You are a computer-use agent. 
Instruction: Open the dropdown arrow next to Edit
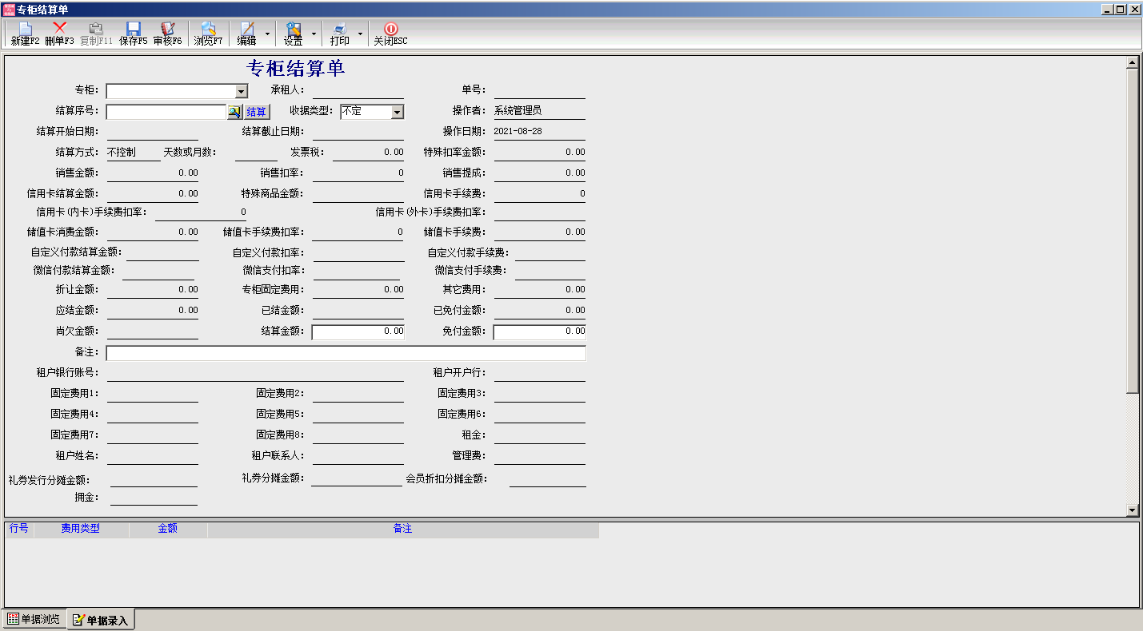click(x=267, y=34)
